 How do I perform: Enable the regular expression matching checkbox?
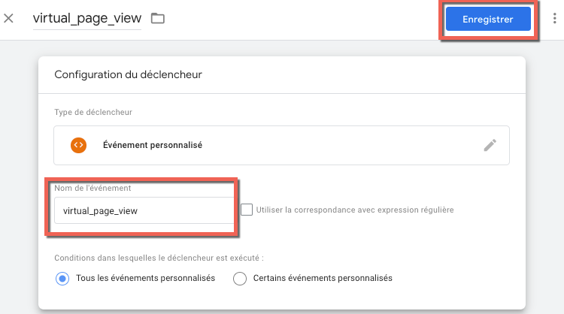[x=247, y=210]
